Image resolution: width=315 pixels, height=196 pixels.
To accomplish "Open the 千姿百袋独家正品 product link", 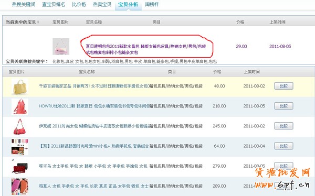I will [94, 86].
